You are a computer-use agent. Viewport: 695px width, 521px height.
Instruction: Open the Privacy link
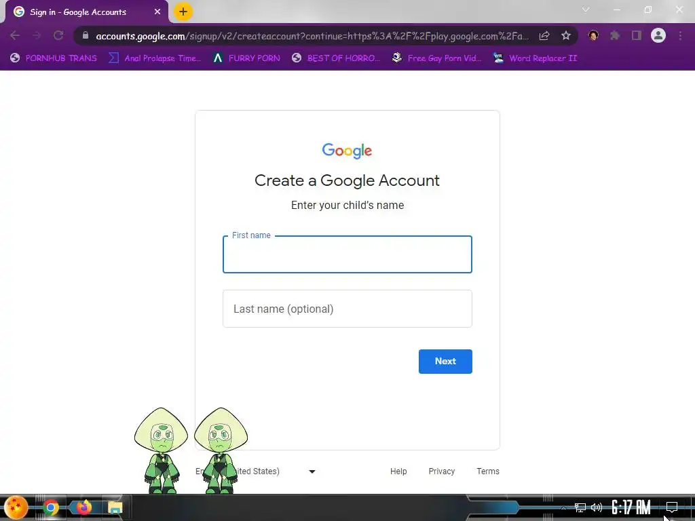[x=441, y=471]
